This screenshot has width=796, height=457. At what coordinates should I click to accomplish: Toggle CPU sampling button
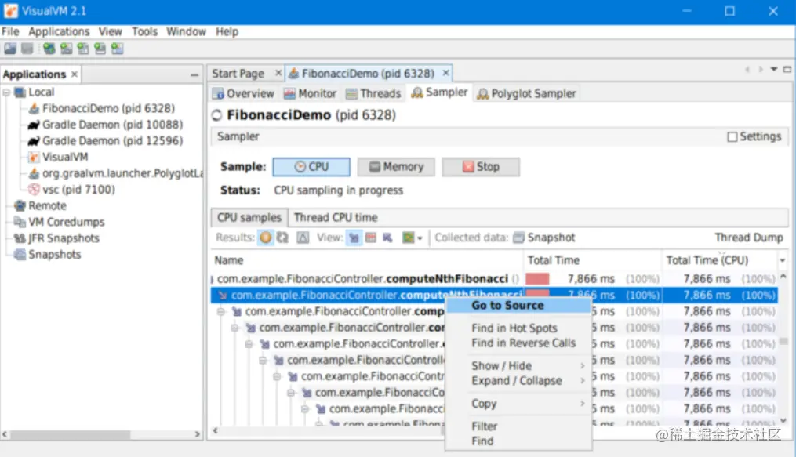pos(311,167)
